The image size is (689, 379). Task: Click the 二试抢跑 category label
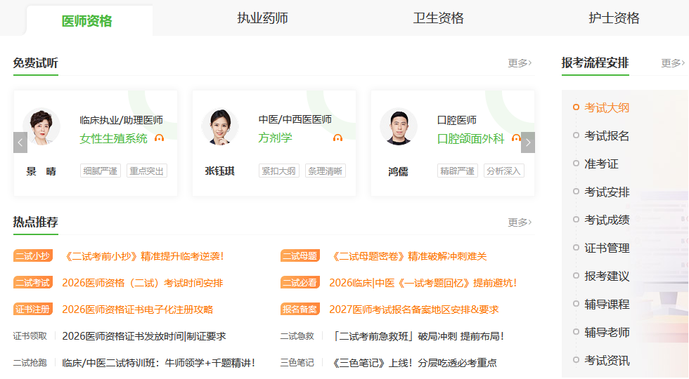(x=30, y=363)
